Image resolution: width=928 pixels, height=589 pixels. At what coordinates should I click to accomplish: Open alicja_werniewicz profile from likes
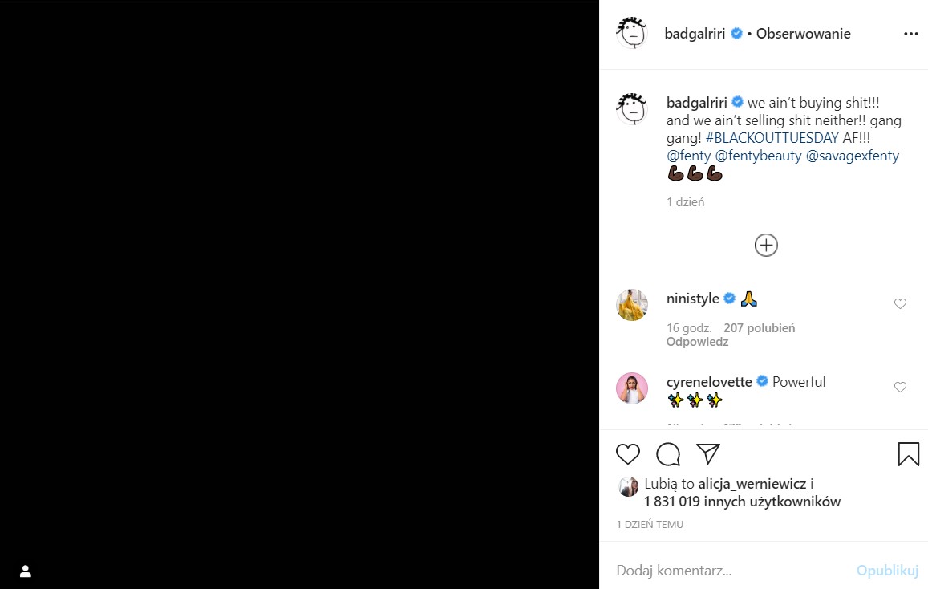click(752, 484)
